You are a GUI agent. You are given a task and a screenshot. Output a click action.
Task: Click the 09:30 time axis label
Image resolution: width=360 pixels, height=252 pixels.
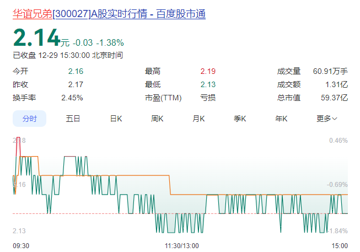(x=21, y=246)
